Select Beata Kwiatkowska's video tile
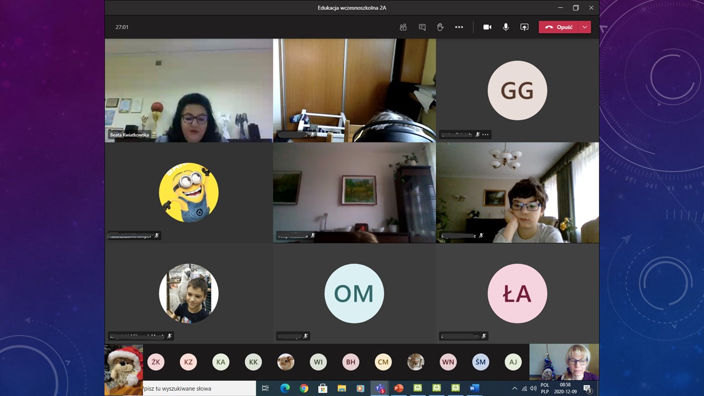Screen dimensions: 704x396 189,90
